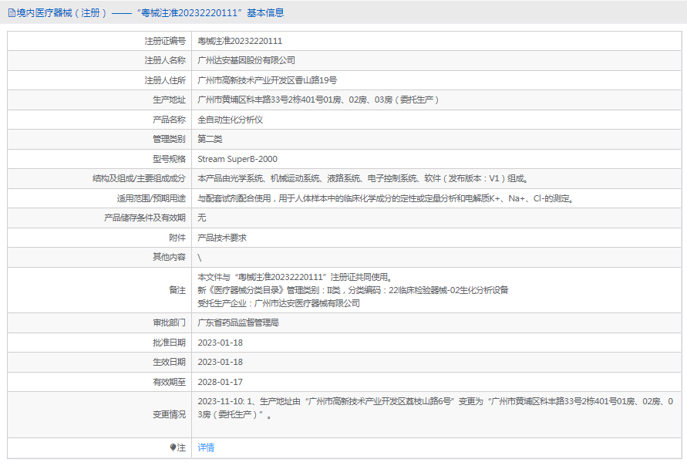Click effective date 2023-01-18 in 生效日期 row
This screenshot has height=466, width=687.
[220, 362]
